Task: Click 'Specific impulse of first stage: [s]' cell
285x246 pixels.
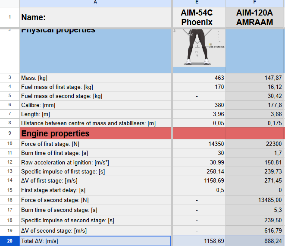Action: pyautogui.click(x=95, y=171)
